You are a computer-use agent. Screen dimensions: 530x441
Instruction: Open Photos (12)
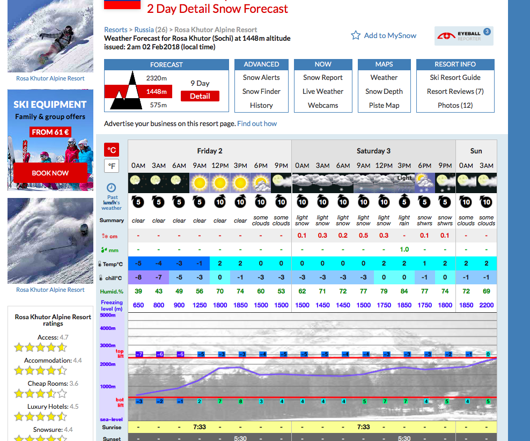[x=455, y=105]
